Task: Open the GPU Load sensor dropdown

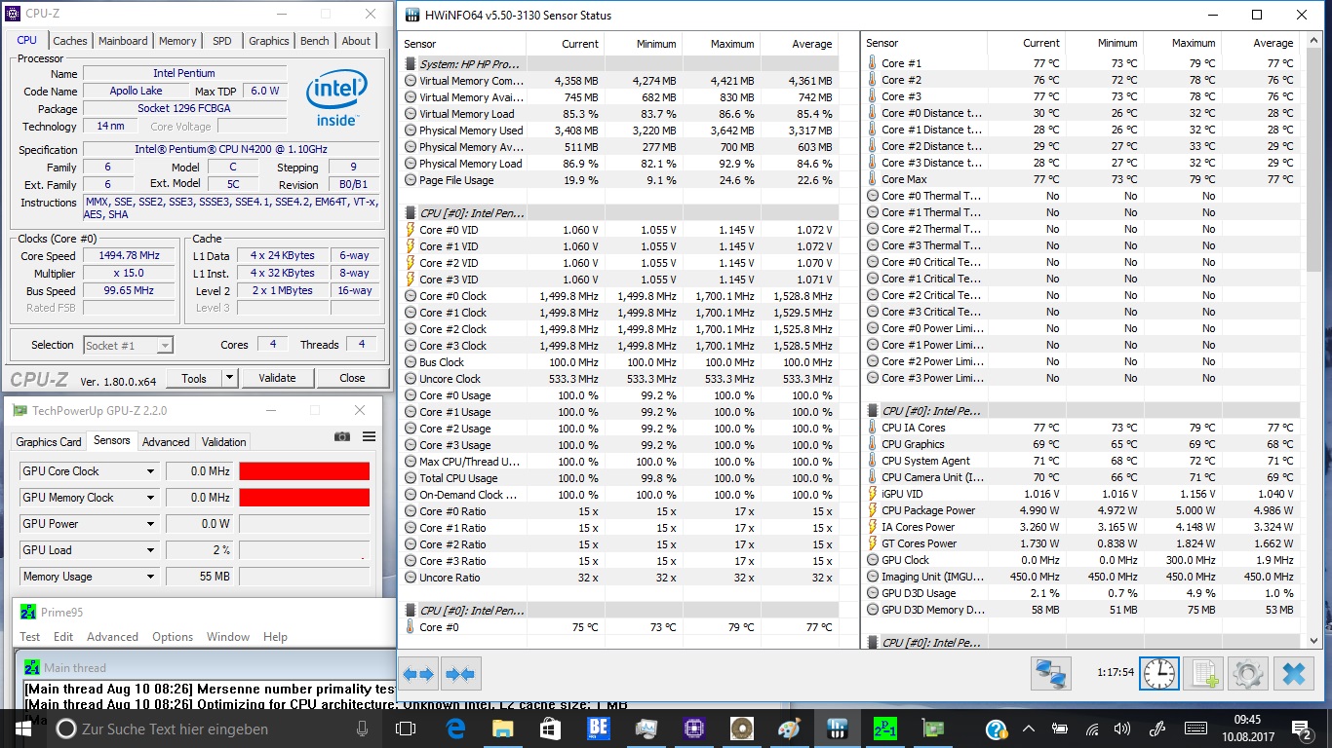Action: (x=150, y=550)
